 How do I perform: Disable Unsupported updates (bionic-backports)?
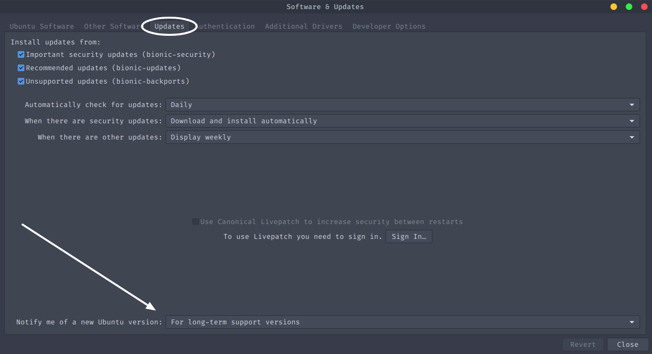tap(21, 81)
